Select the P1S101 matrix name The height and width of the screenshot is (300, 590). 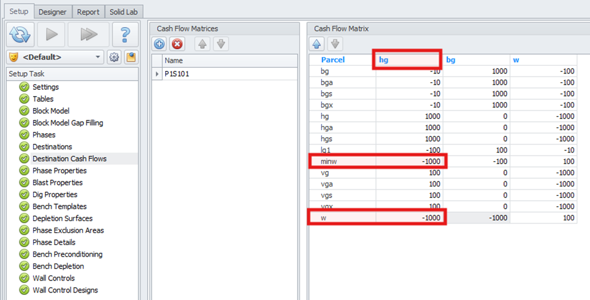tap(177, 74)
